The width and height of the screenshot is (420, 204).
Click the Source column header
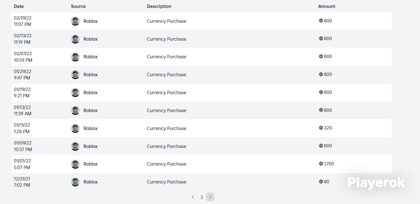(x=78, y=6)
